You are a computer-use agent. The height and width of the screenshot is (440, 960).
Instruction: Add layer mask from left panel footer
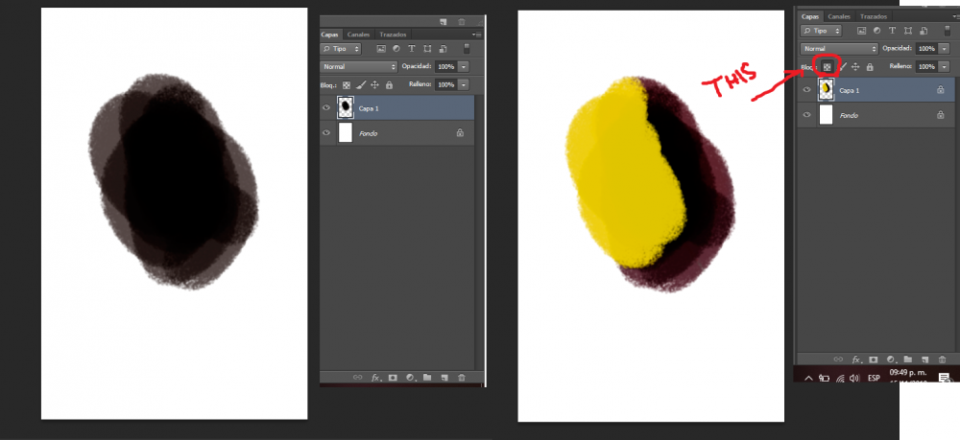coord(393,378)
